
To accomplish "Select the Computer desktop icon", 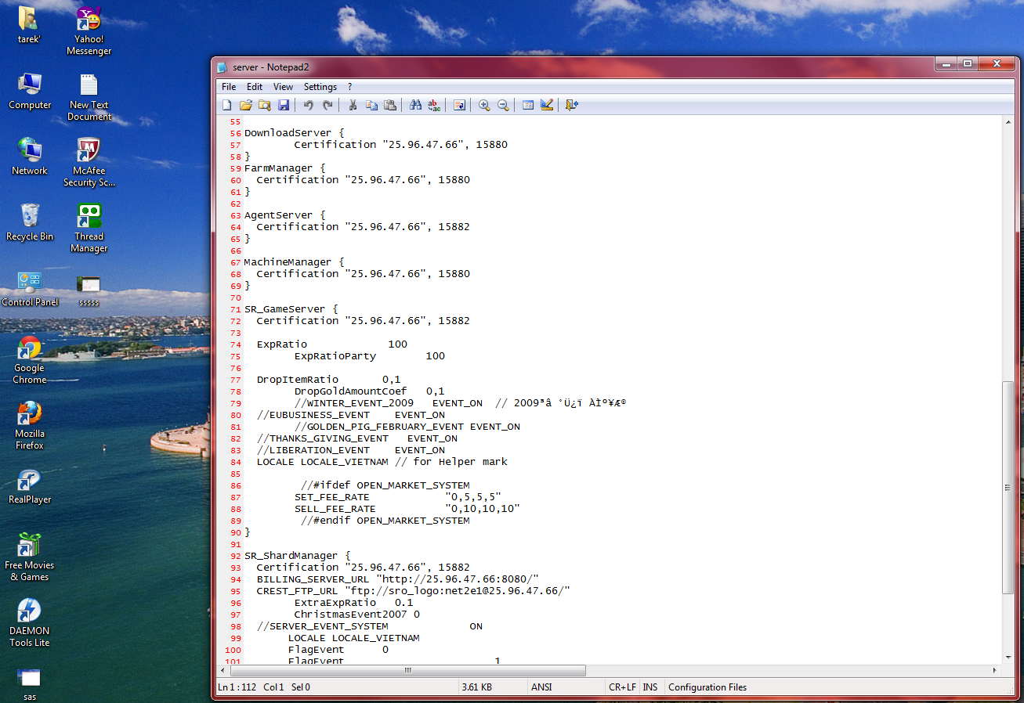I will pos(30,91).
